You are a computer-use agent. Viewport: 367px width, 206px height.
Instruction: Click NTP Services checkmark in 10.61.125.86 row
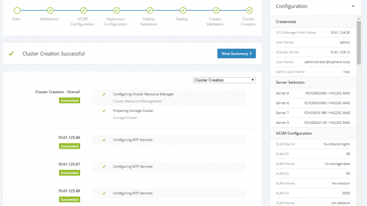pos(104,140)
